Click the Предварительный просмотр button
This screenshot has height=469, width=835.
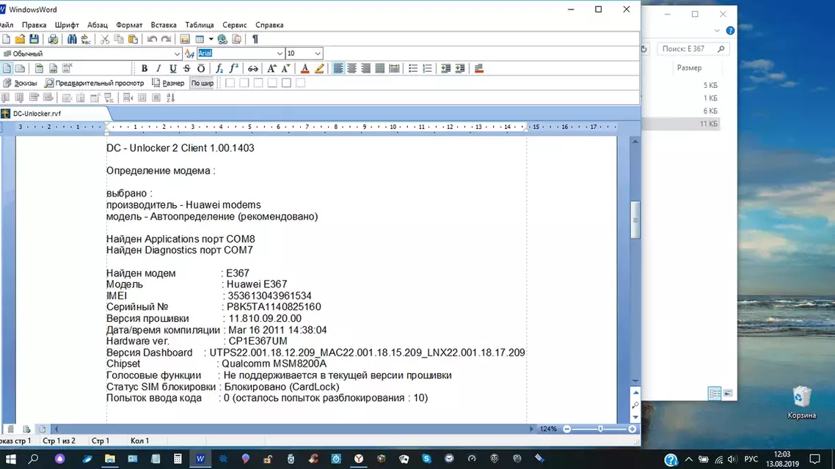pos(94,83)
